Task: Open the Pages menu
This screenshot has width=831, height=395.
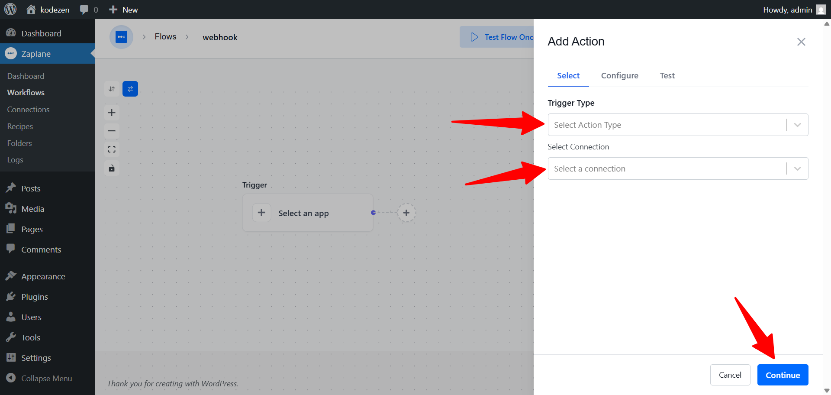Action: point(48,229)
